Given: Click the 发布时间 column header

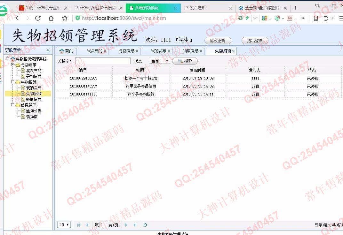Looking at the screenshot, I should 198,70.
